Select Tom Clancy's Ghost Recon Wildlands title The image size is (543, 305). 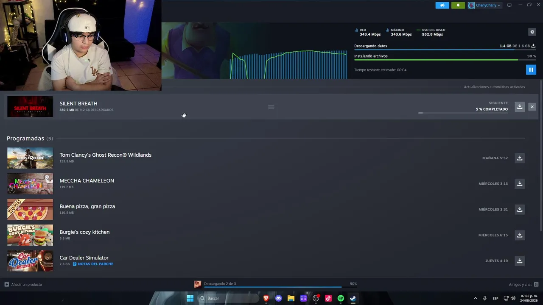point(106,155)
